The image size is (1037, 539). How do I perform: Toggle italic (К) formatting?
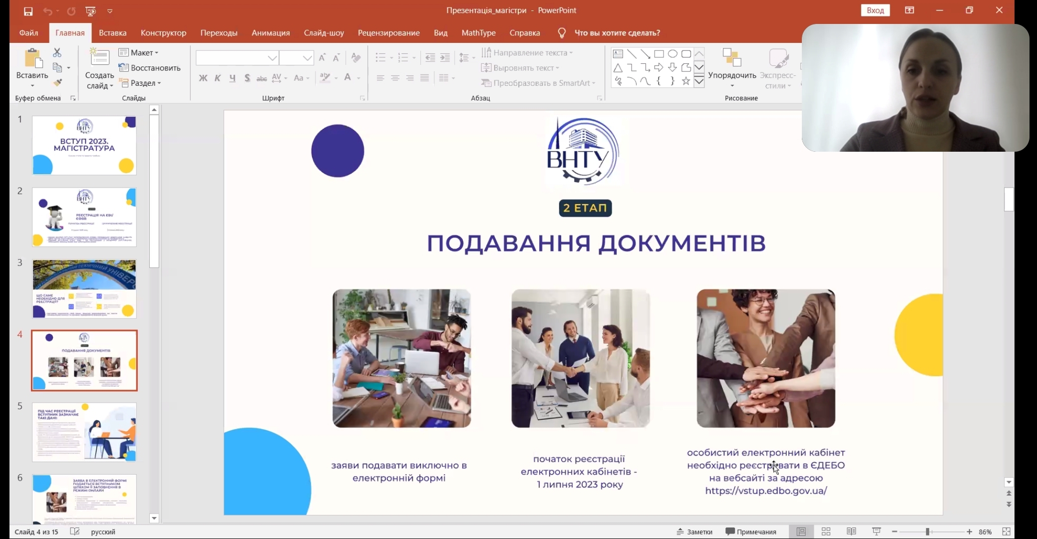tap(218, 78)
